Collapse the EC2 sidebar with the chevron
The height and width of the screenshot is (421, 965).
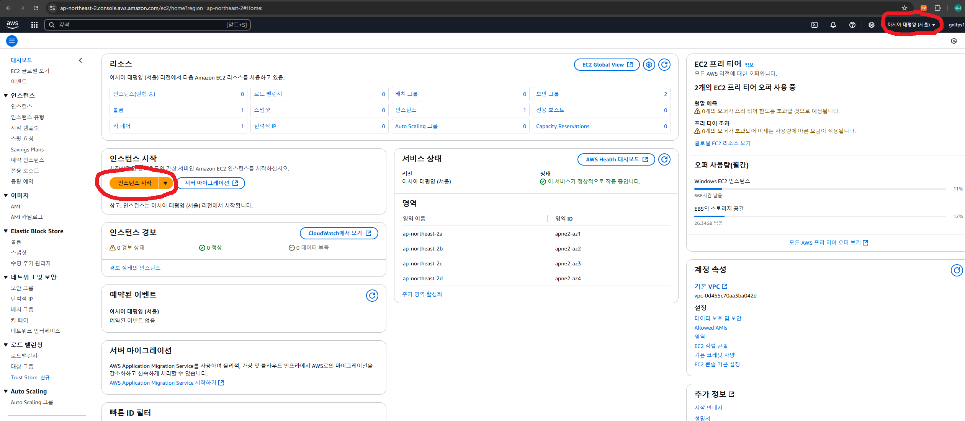80,60
